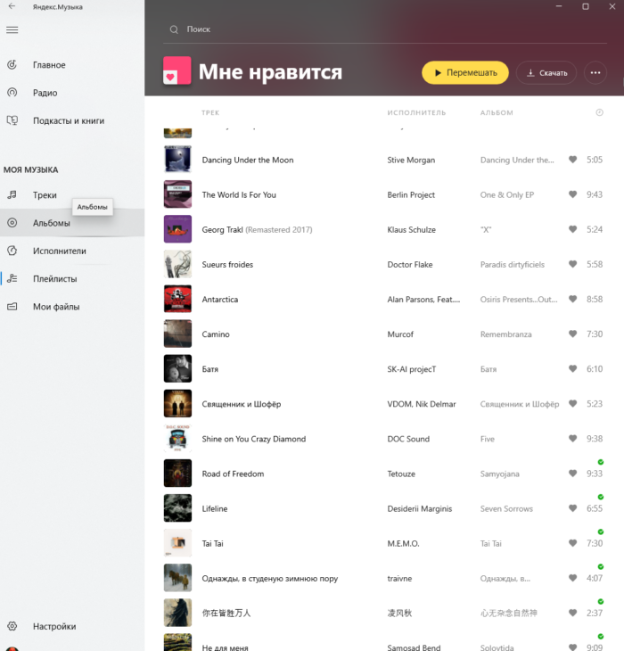Open artist Klaus Schulze
This screenshot has height=651, width=624.
(411, 229)
